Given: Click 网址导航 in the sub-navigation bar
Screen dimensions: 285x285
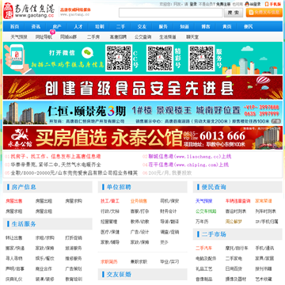Looking at the screenshot, I should click(x=44, y=37).
